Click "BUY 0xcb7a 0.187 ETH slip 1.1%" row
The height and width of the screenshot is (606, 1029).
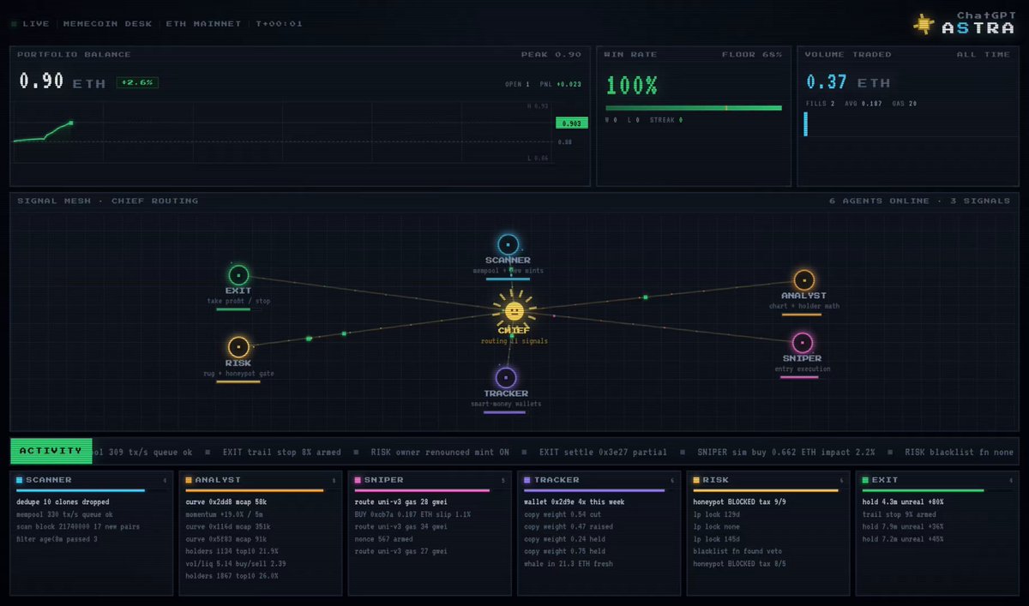coord(412,514)
